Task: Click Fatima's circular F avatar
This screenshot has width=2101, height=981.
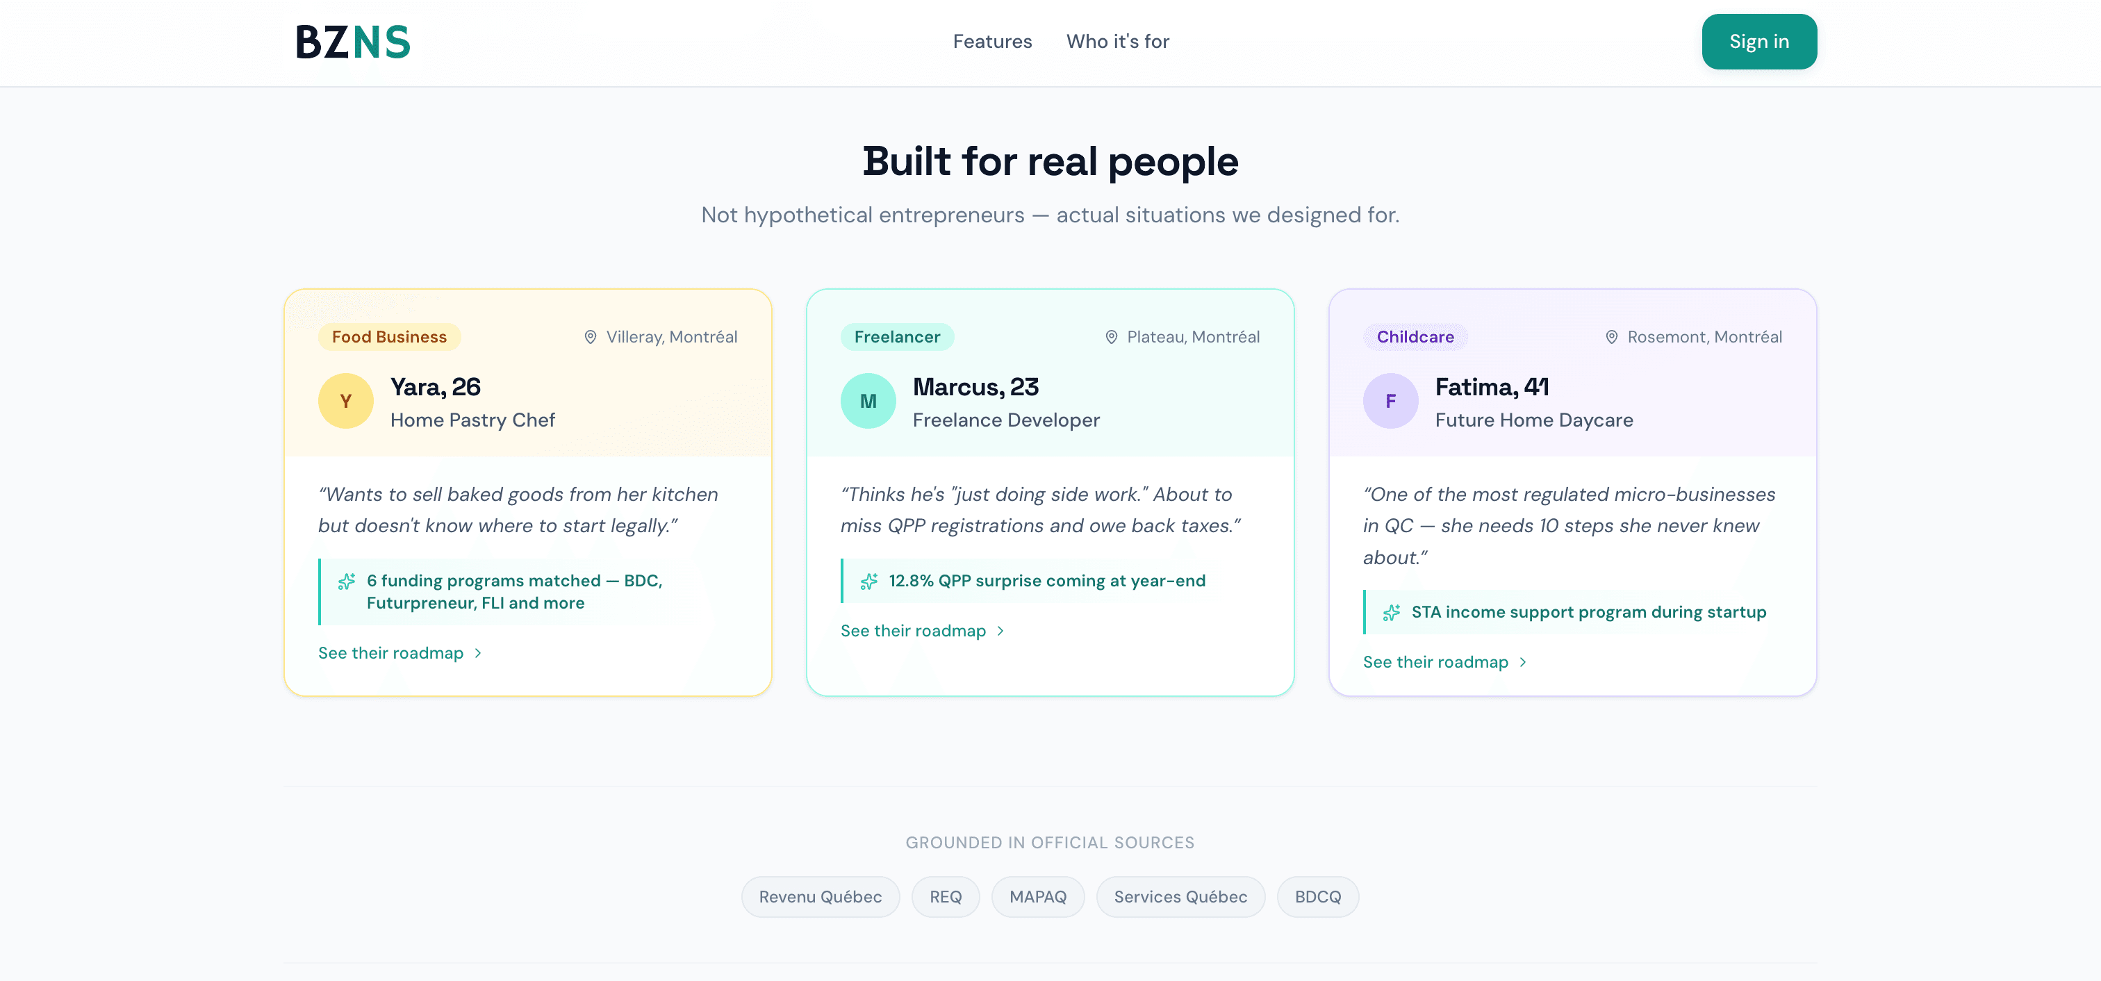Action: pos(1391,400)
